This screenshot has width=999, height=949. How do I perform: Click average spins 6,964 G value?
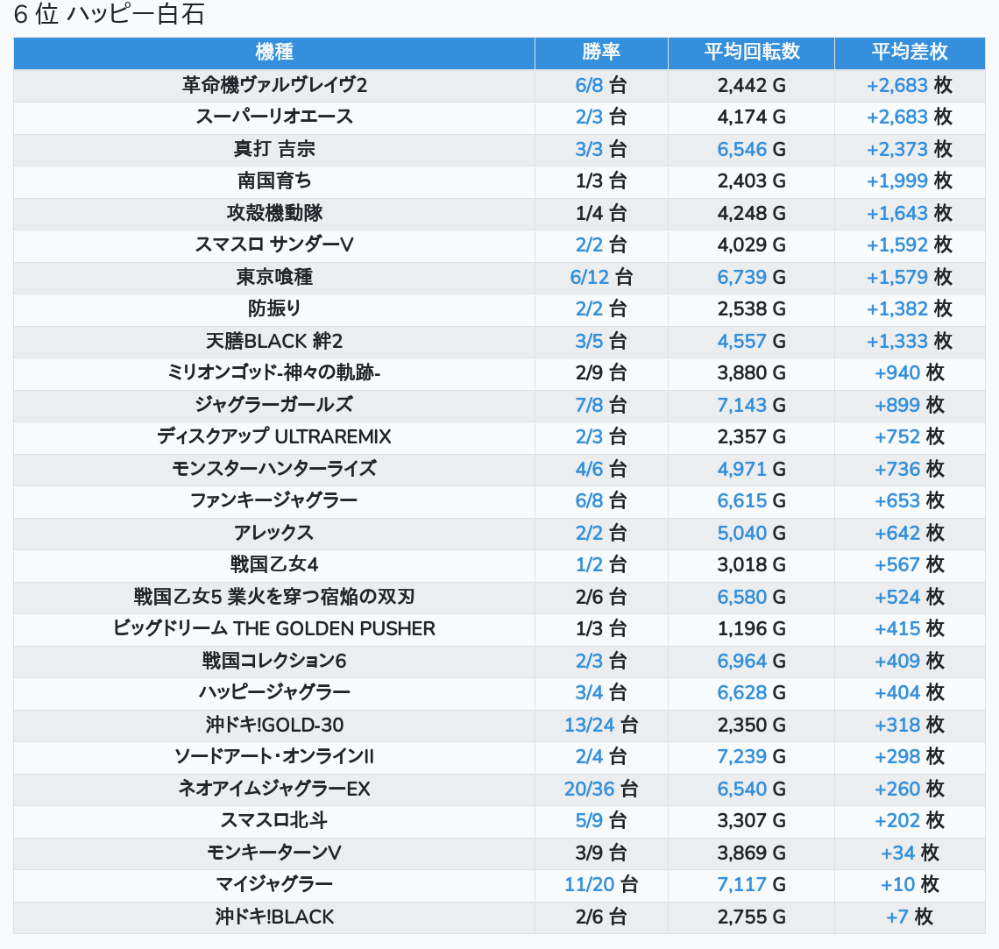751,661
